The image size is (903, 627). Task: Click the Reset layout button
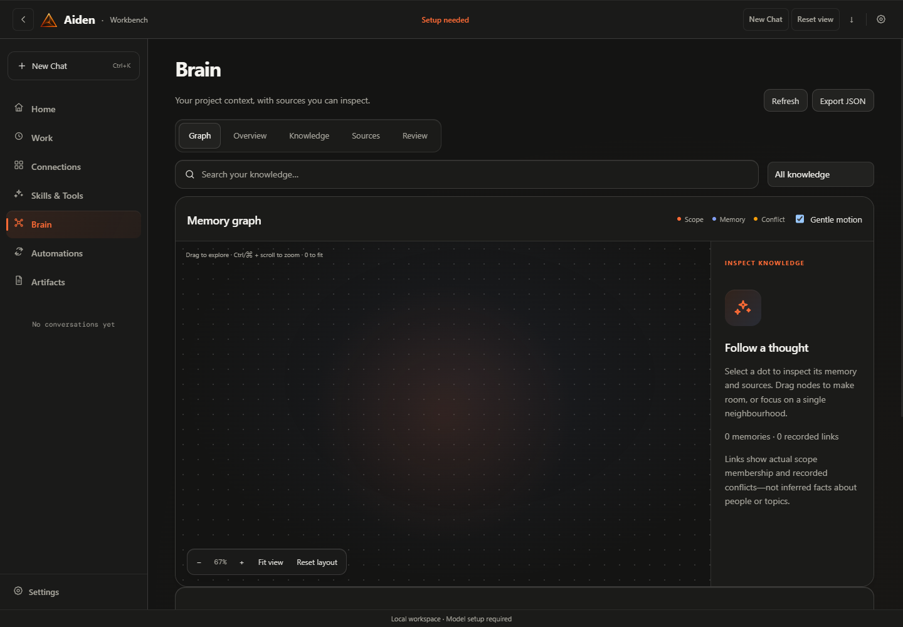(x=317, y=562)
